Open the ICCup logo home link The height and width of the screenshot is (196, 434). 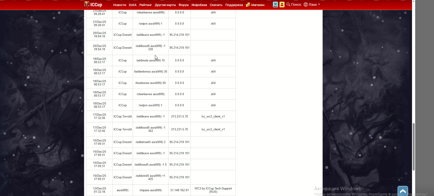(93, 5)
